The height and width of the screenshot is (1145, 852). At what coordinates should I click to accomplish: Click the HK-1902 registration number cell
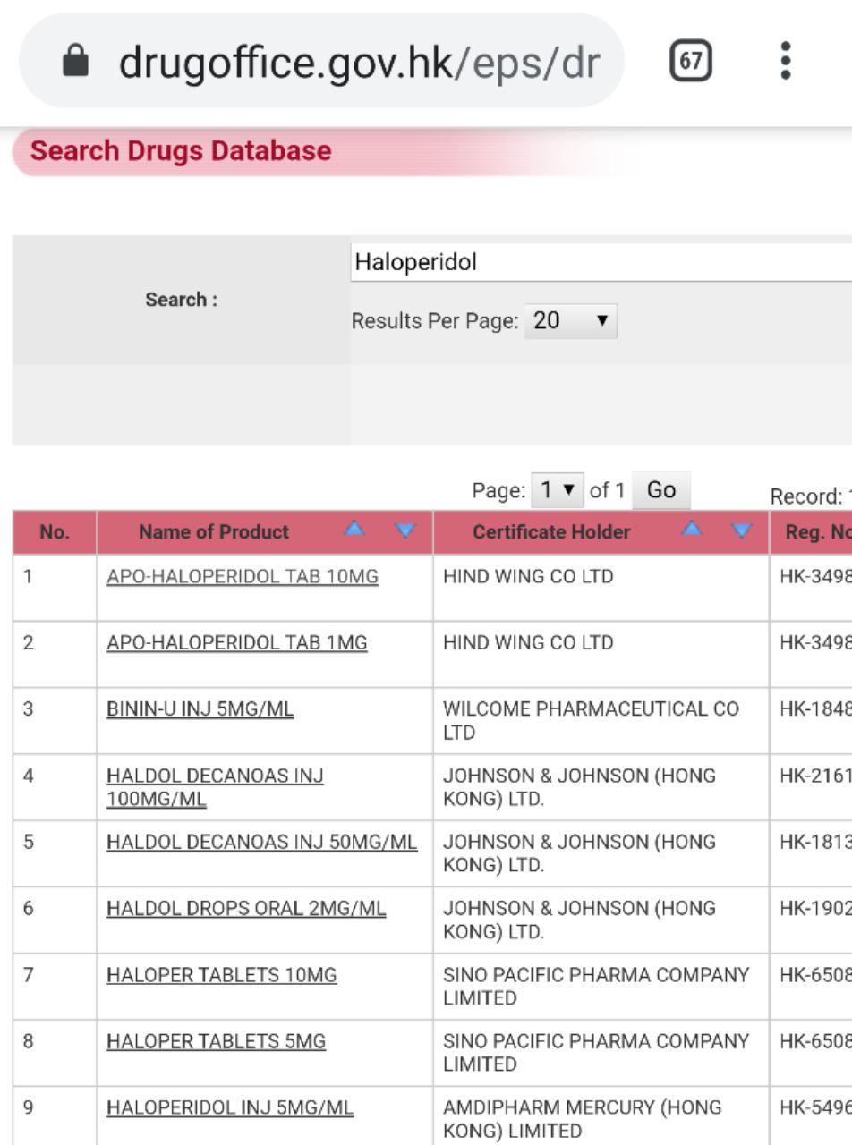click(x=811, y=920)
